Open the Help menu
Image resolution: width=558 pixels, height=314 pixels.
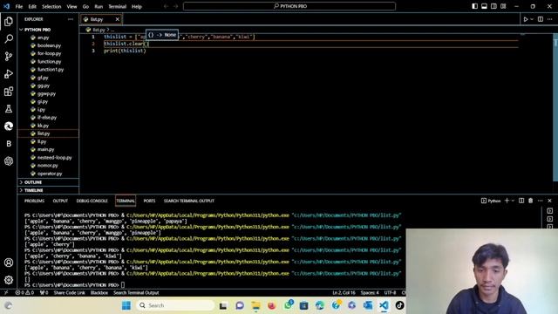pos(137,6)
